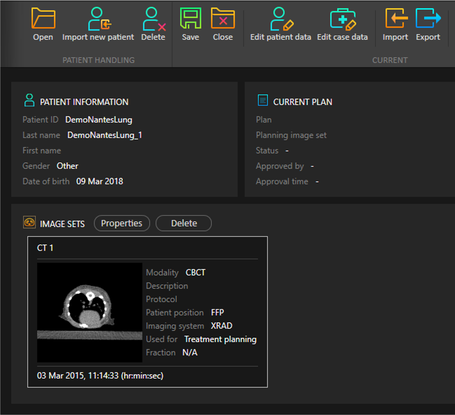Click the Import arrow icon
The image size is (455, 415).
click(x=396, y=19)
